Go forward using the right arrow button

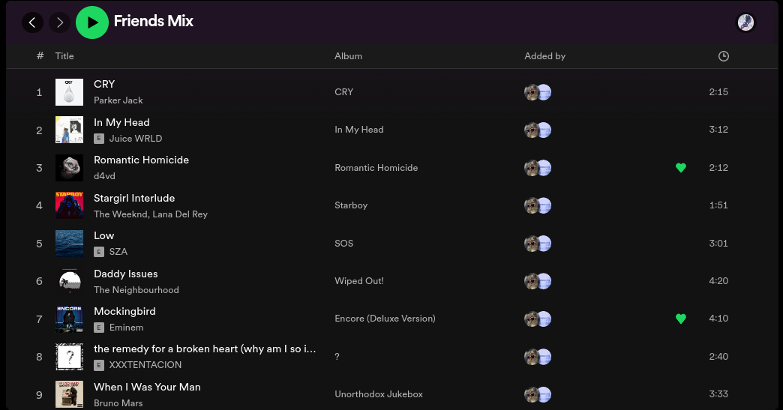click(60, 22)
